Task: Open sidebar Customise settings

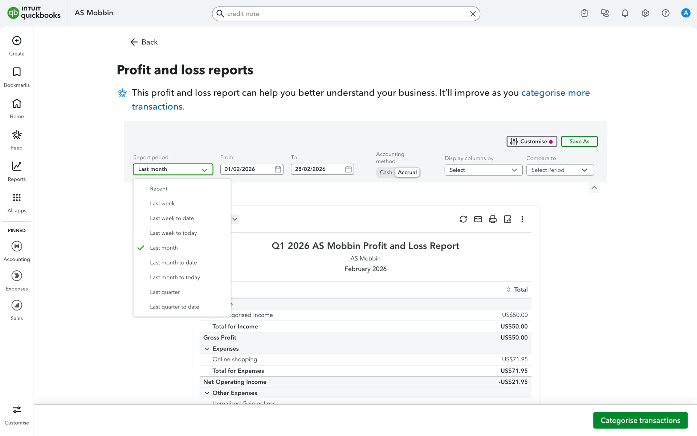Action: tap(17, 415)
